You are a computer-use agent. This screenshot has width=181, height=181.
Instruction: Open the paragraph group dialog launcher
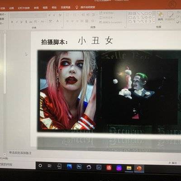tap(125, 27)
